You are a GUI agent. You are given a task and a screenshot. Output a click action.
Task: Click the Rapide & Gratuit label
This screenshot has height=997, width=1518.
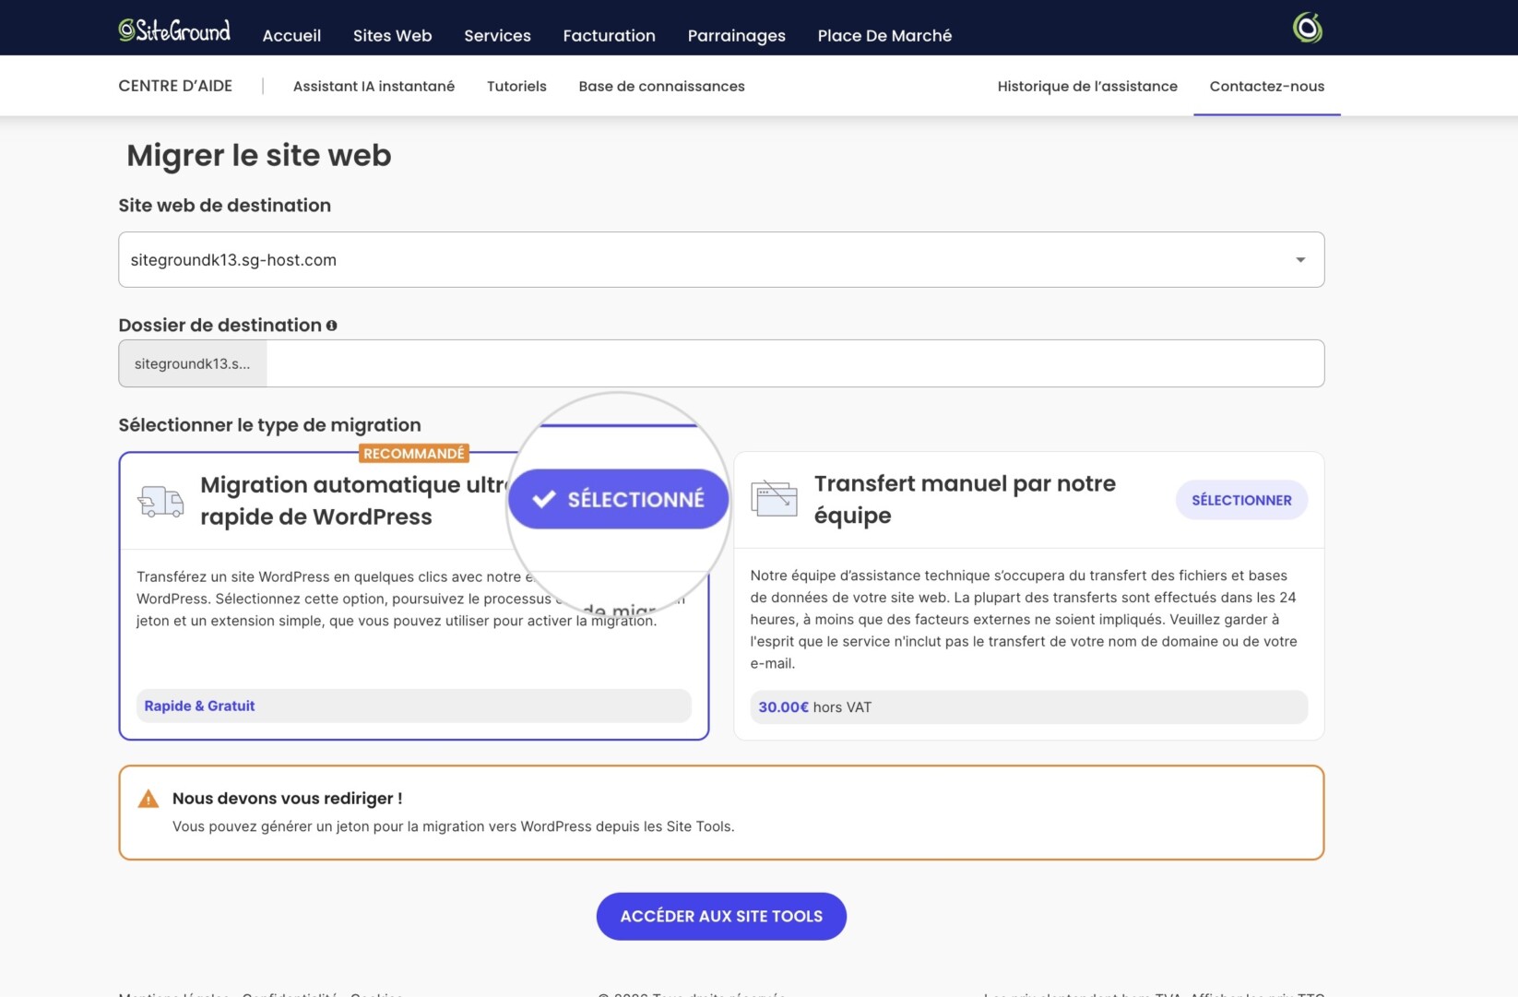point(199,706)
